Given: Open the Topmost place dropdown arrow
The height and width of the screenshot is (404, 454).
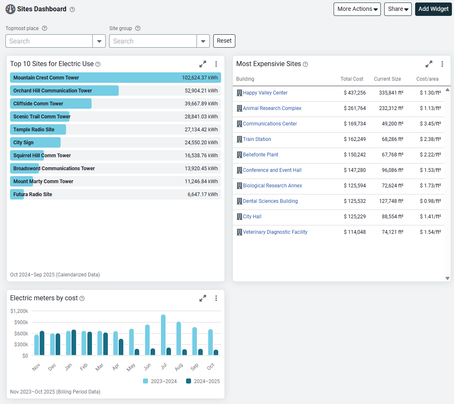Looking at the screenshot, I should (x=99, y=41).
